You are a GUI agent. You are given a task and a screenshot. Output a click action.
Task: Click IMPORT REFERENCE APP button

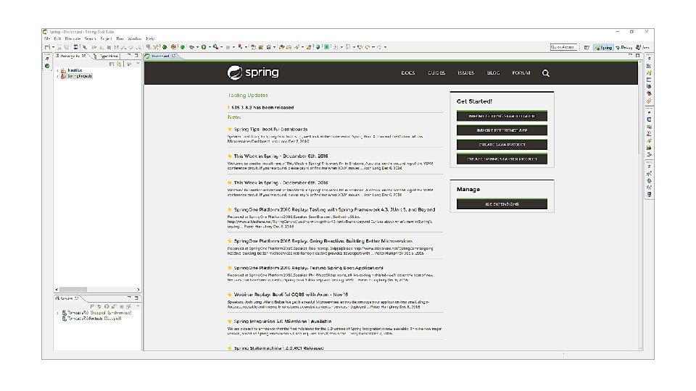point(502,130)
